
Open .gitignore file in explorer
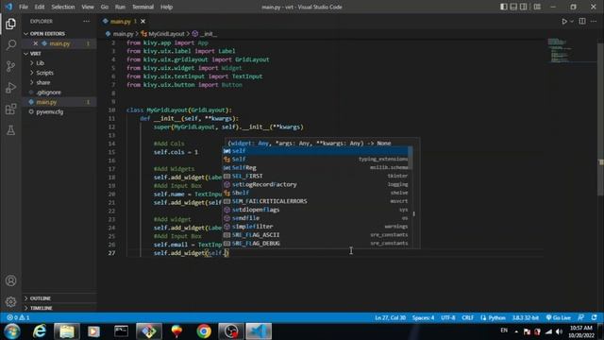point(59,93)
